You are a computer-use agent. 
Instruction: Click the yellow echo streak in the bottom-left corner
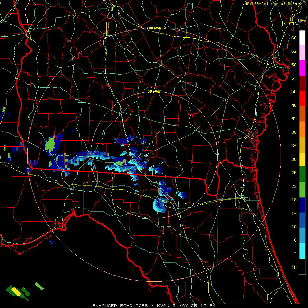click(x=16, y=292)
